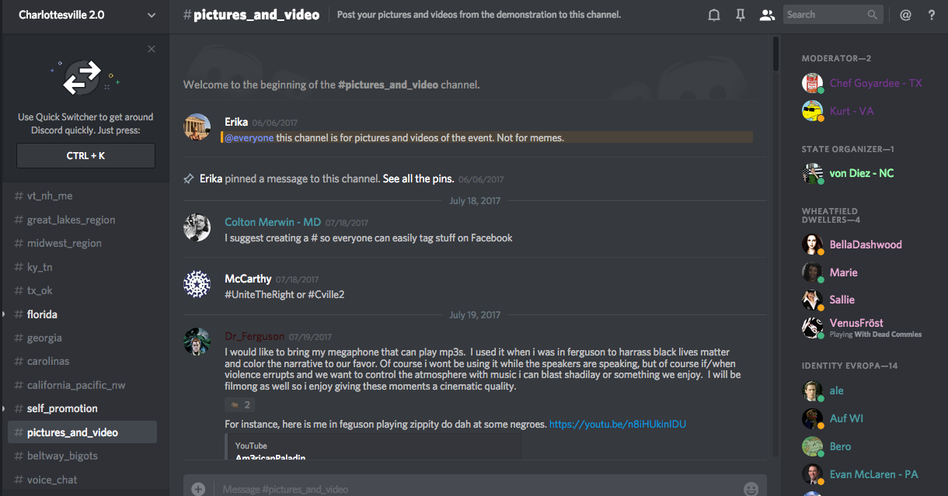
Task: Close the Quick Switcher tip
Action: pos(152,49)
